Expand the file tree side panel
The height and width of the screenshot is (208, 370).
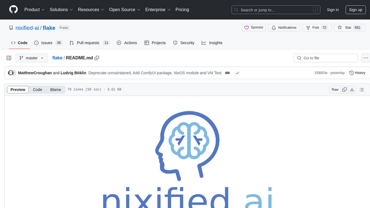9,58
